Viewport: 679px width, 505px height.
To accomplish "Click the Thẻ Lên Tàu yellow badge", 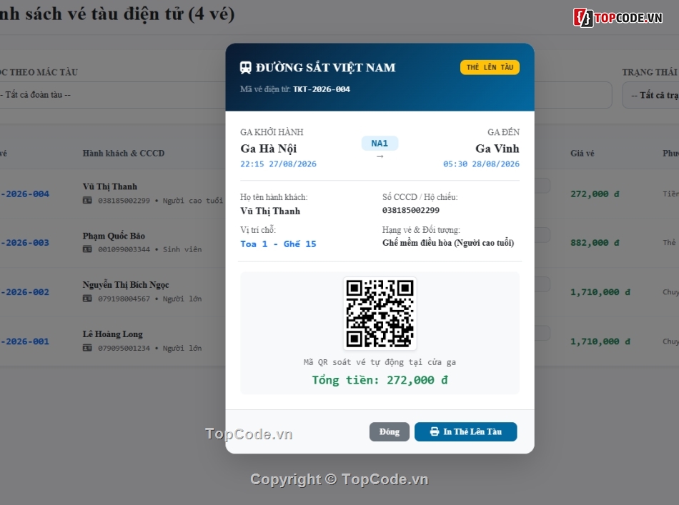I will (x=490, y=67).
